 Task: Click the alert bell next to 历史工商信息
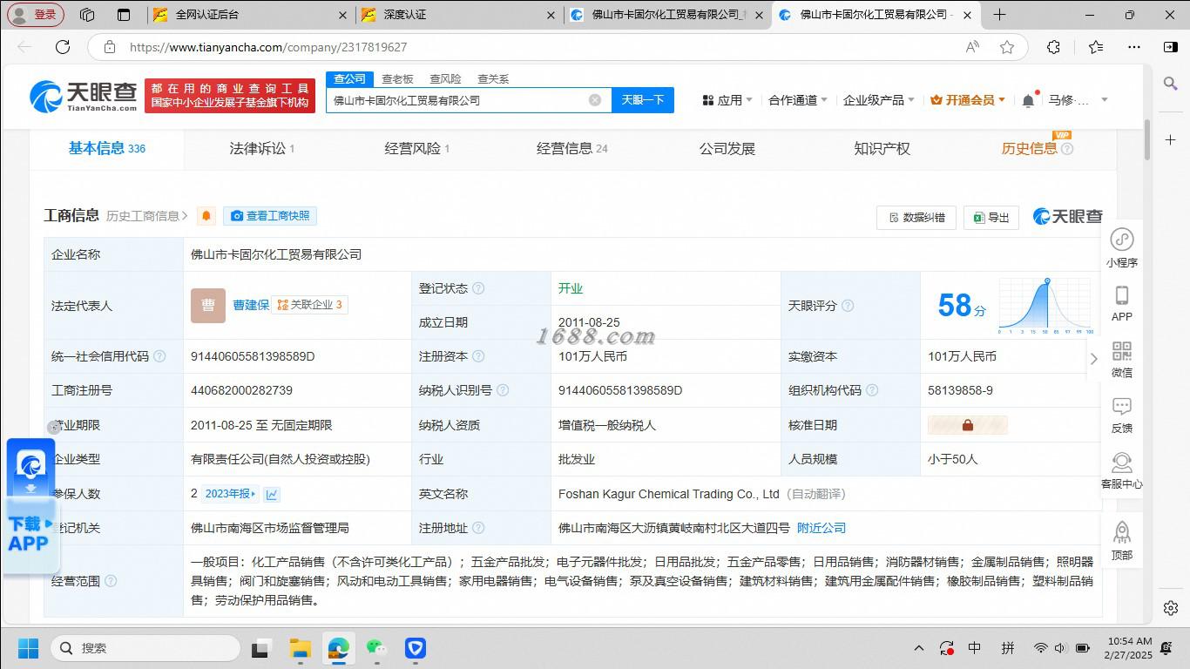click(206, 216)
